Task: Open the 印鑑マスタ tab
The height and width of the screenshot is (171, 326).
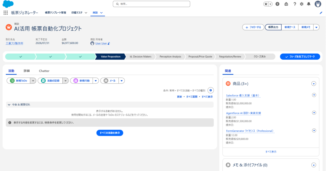Action: [x=77, y=13]
